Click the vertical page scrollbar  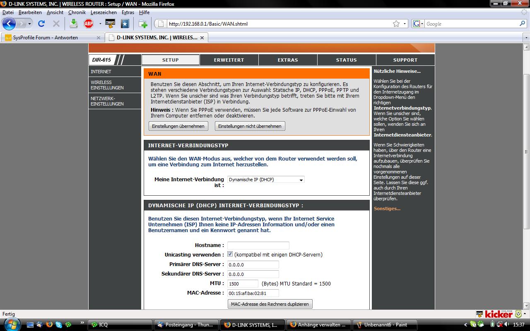pos(526,151)
